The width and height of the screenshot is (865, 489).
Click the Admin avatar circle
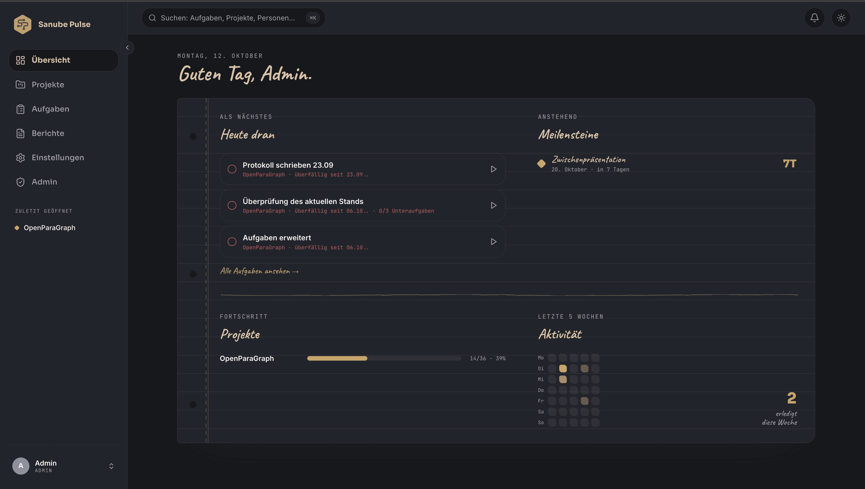pos(21,466)
